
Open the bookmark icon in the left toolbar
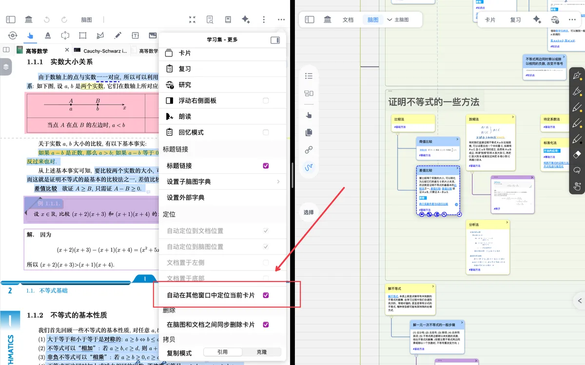point(228,19)
